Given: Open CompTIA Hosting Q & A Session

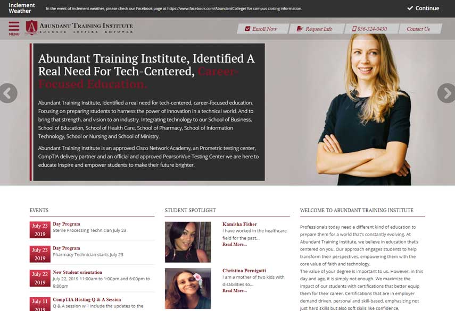Looking at the screenshot, I should click(87, 299).
